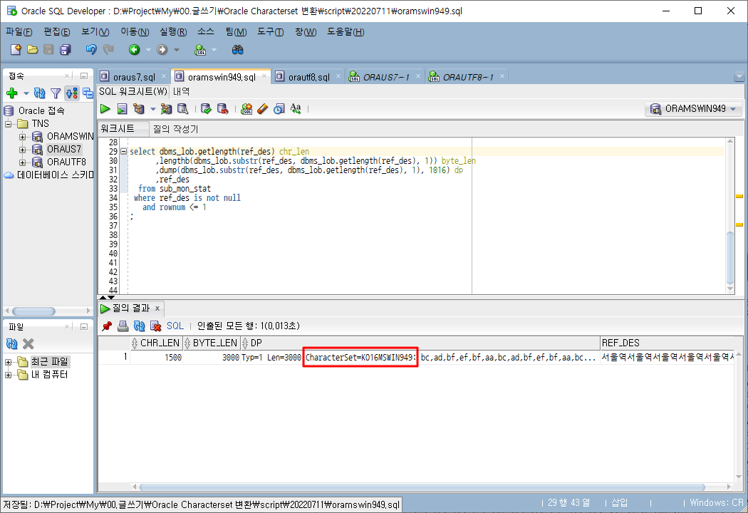Viewport: 748px width, 513px height.
Task: Close the oramswin949.sql tab
Action: [x=264, y=76]
